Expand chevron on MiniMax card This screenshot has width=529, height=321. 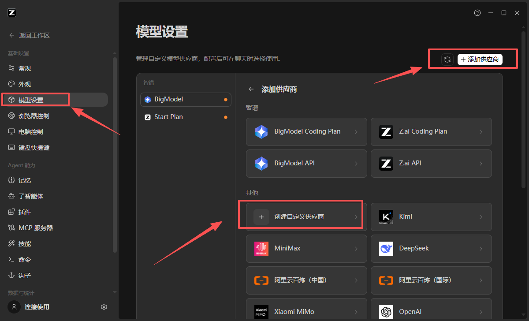(356, 249)
